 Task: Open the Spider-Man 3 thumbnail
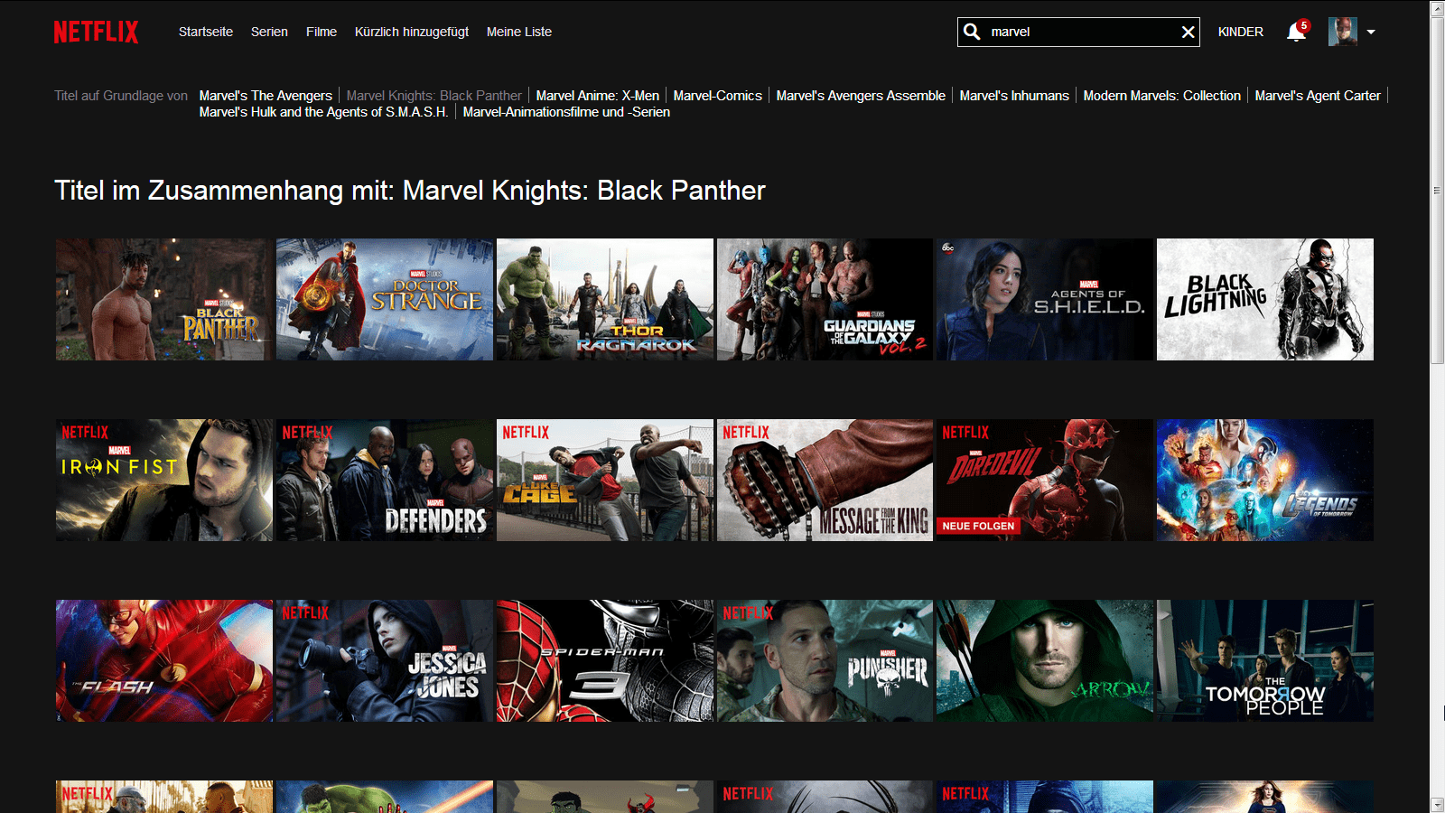click(605, 660)
